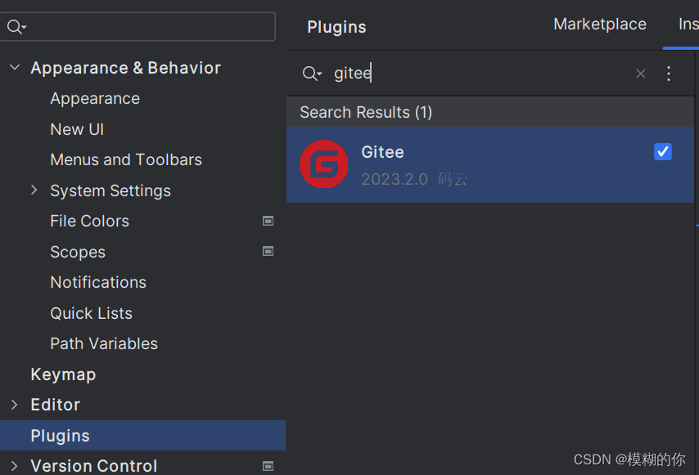Screen dimensions: 699x475
Task: Click the settings search magnifier icon
Action: (16, 27)
